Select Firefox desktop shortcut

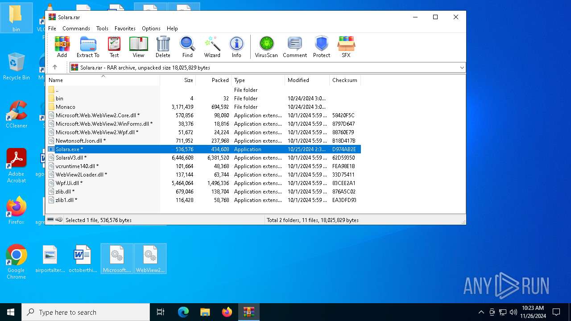[x=16, y=210]
